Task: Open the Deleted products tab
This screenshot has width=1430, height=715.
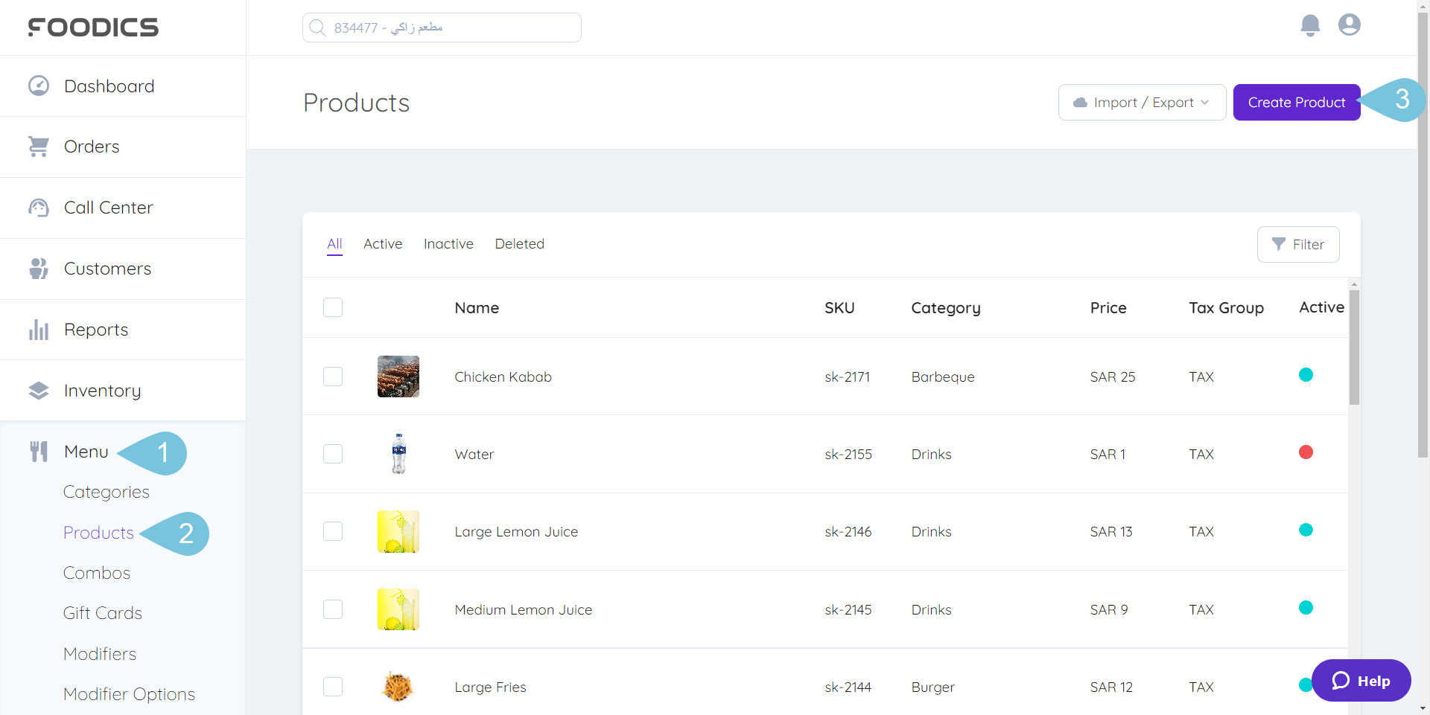Action: pyautogui.click(x=519, y=244)
